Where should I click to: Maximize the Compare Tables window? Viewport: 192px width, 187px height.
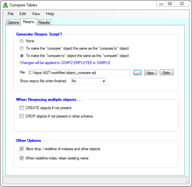pos(170,4)
